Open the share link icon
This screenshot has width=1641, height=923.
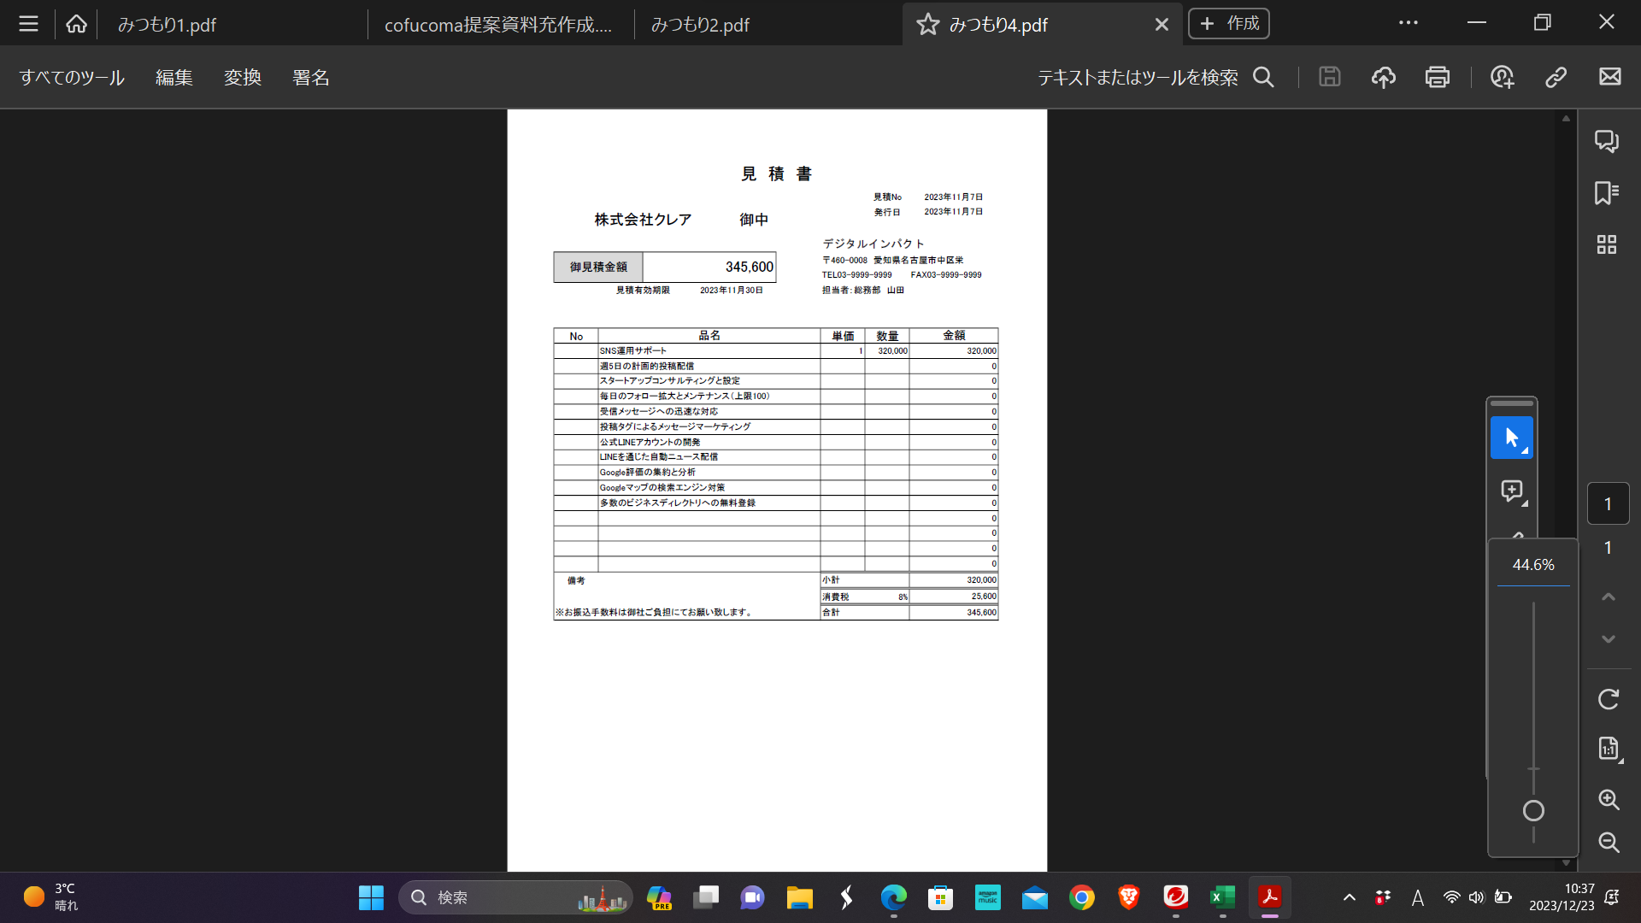(x=1556, y=77)
